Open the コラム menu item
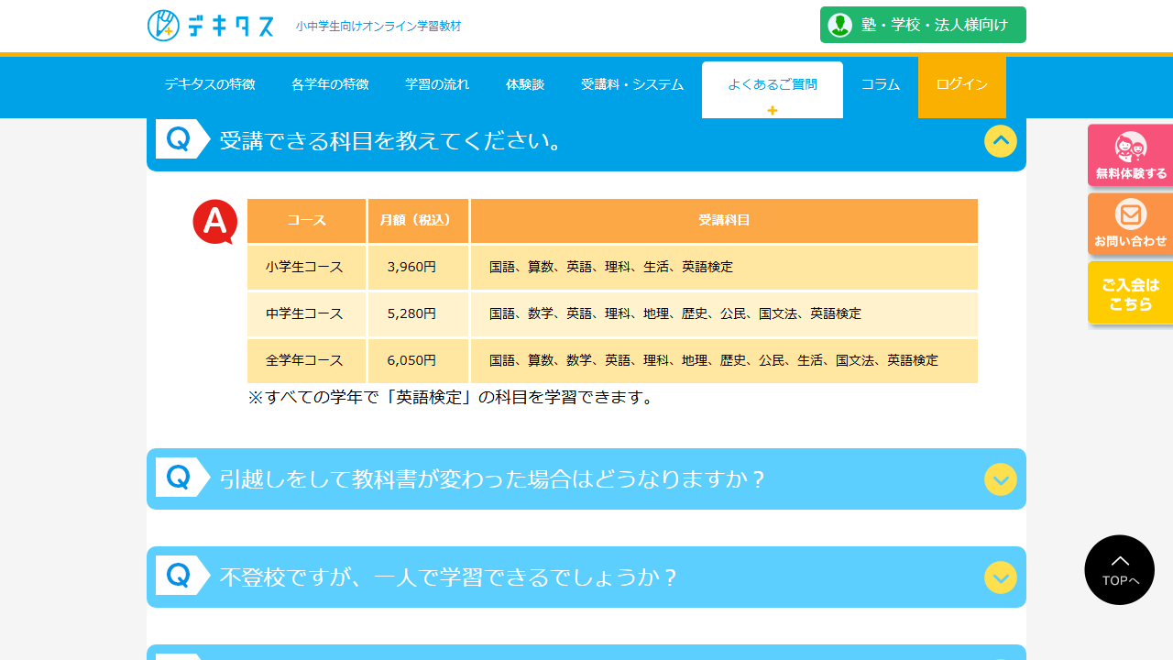The image size is (1173, 660). pyautogui.click(x=881, y=85)
